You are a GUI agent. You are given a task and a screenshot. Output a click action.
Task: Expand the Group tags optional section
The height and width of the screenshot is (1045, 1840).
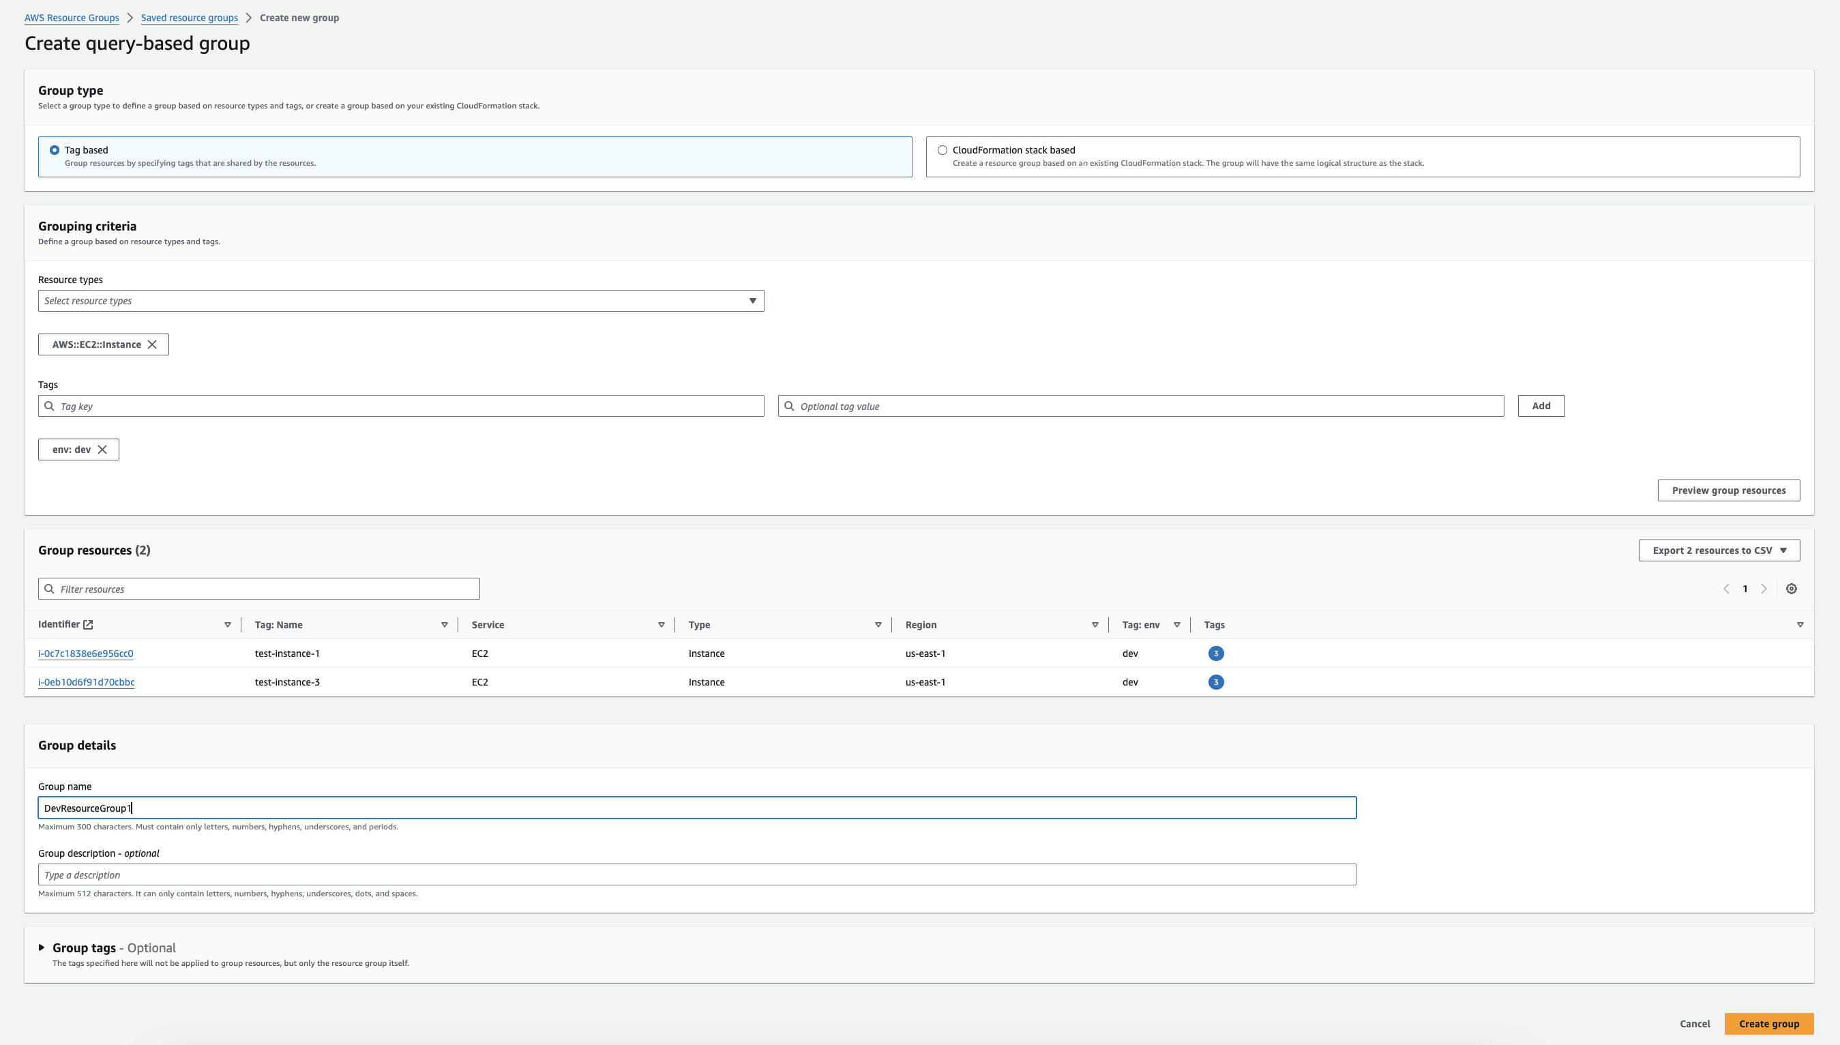pyautogui.click(x=42, y=947)
